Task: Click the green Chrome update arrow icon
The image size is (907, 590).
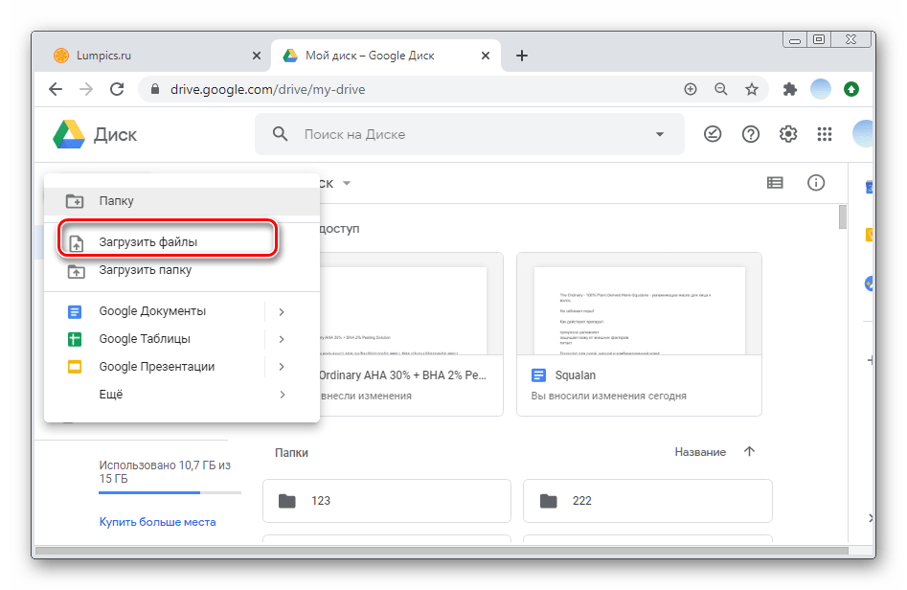Action: point(850,89)
